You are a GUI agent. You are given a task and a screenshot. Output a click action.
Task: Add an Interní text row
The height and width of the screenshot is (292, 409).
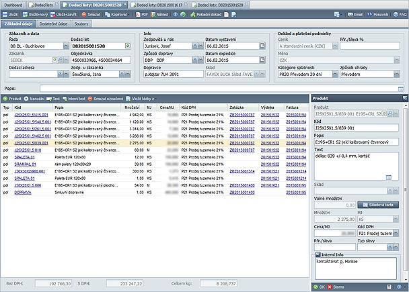point(74,99)
